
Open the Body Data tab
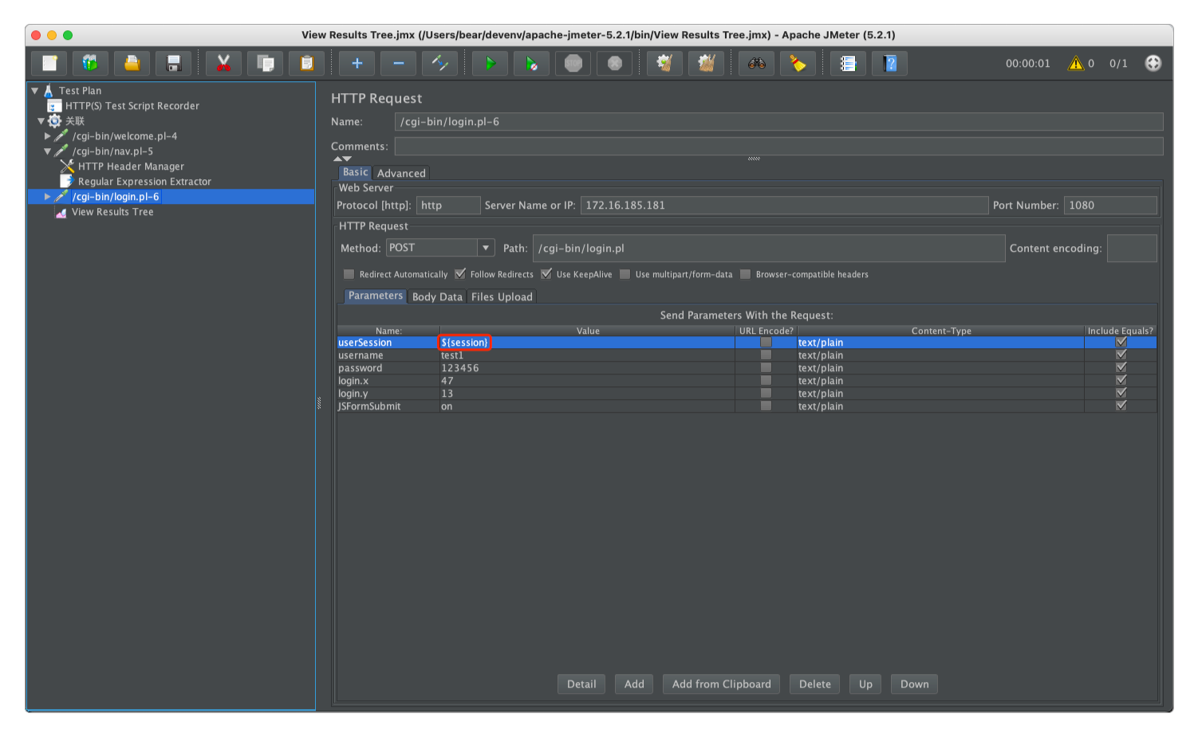(437, 296)
